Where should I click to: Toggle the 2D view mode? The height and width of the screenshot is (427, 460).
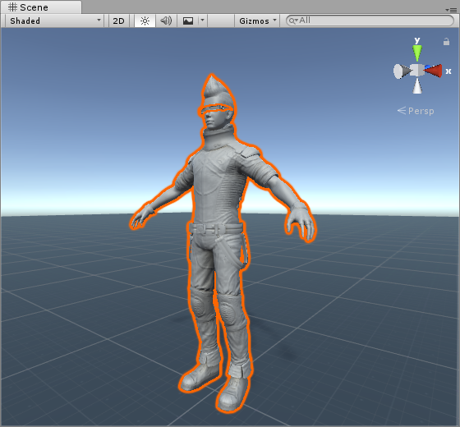[x=119, y=21]
